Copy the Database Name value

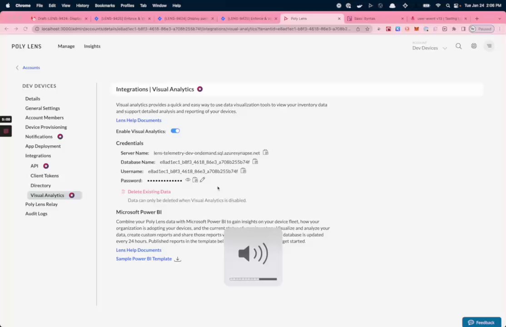[x=255, y=161]
